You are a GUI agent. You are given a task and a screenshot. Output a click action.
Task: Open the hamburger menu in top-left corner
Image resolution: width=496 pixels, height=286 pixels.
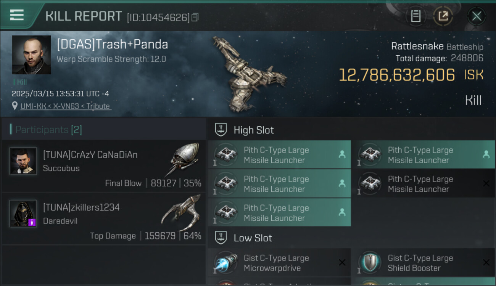point(17,15)
